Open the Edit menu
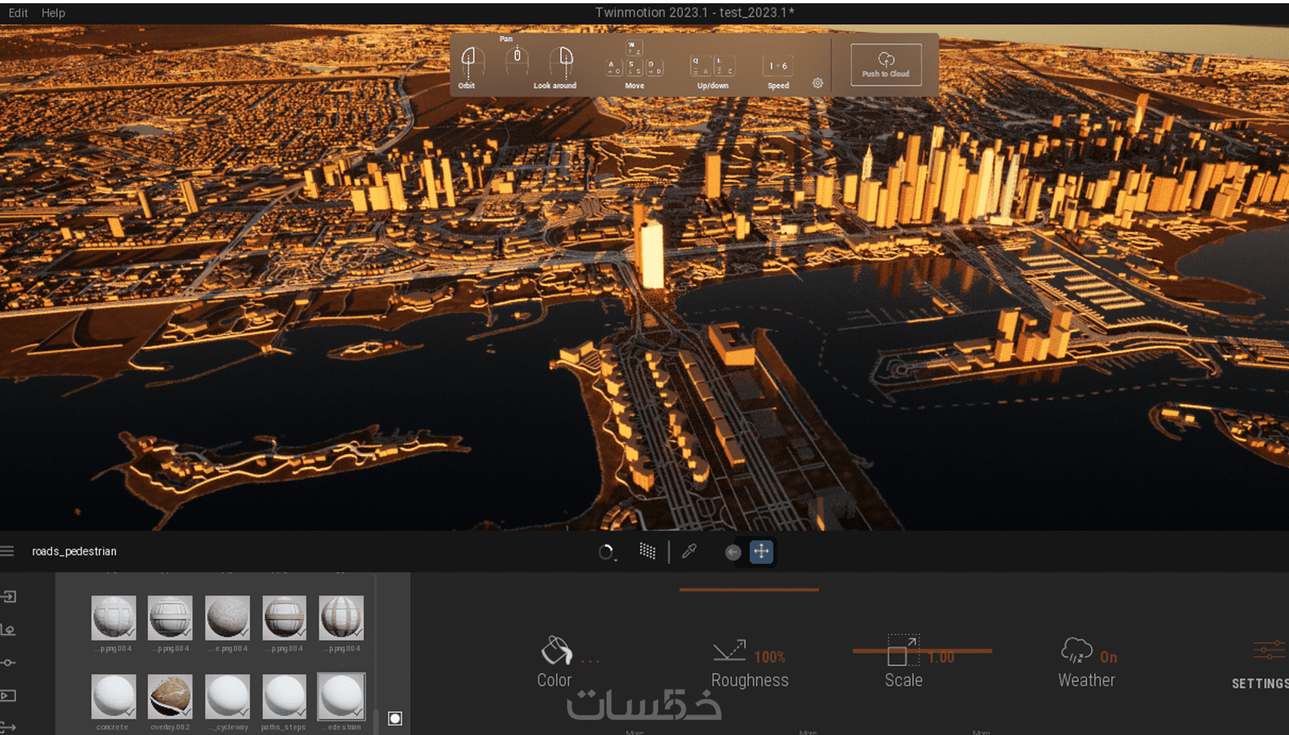 point(18,13)
